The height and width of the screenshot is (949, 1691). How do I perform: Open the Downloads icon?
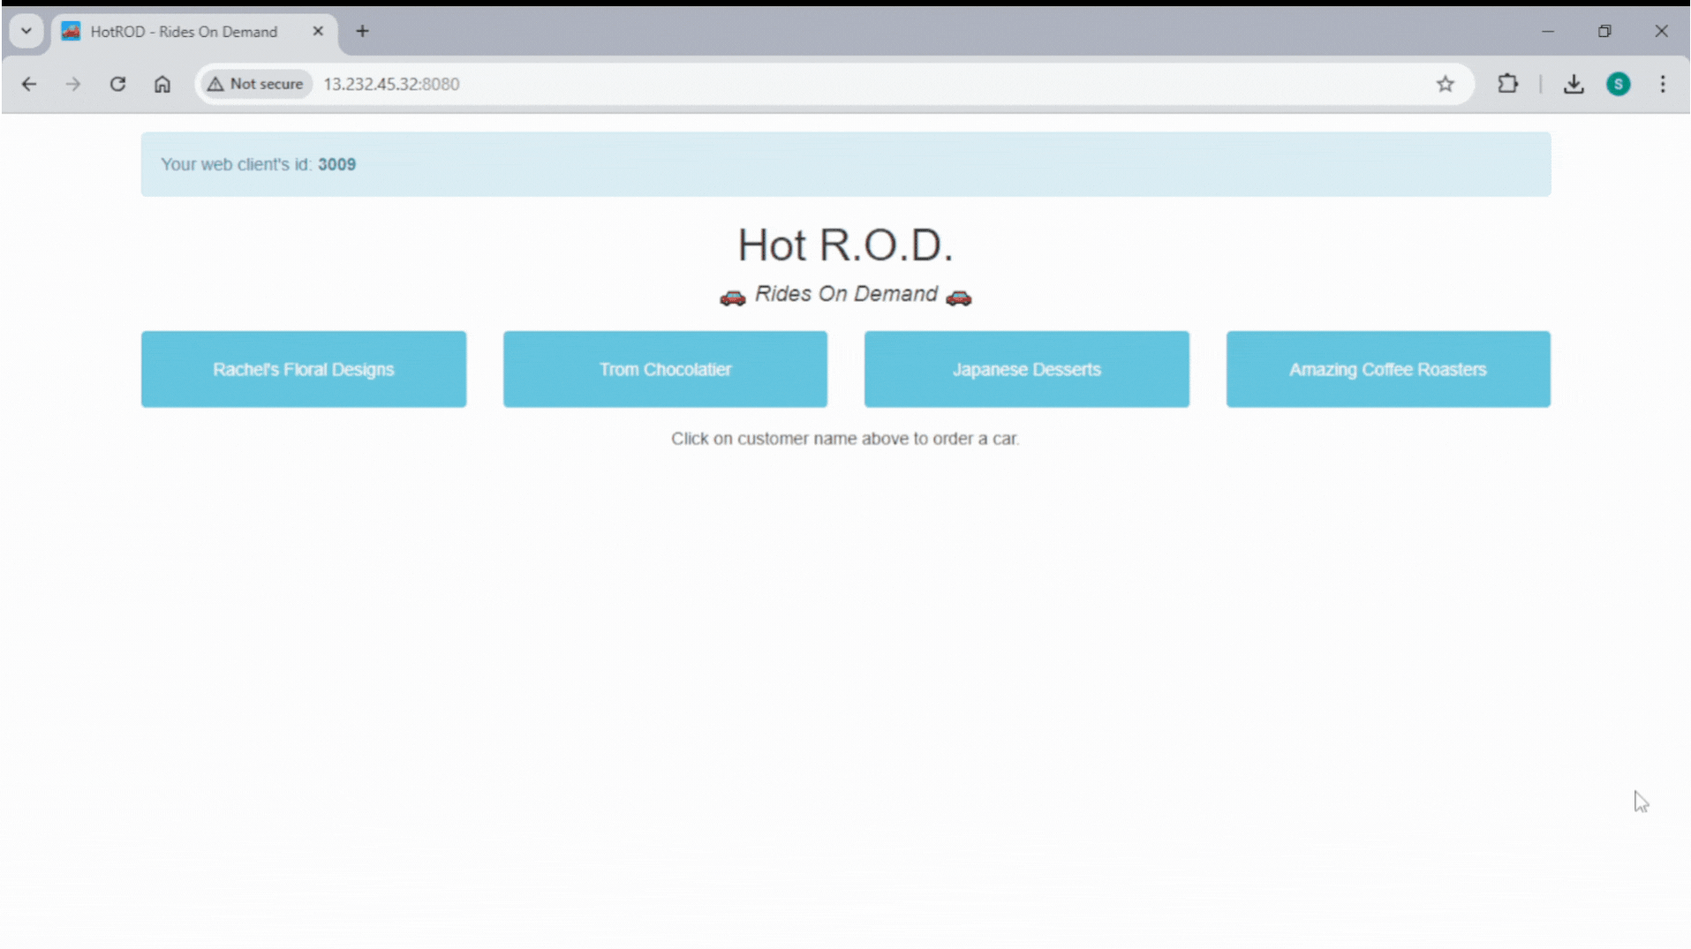point(1574,84)
